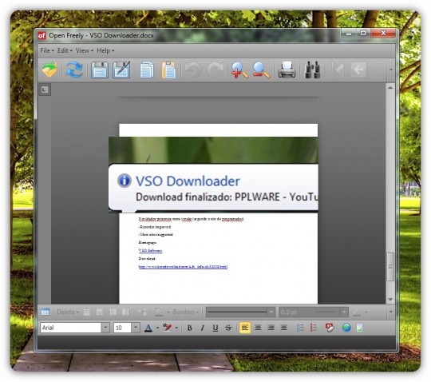Click the scrollbar up arrow

tap(390, 88)
